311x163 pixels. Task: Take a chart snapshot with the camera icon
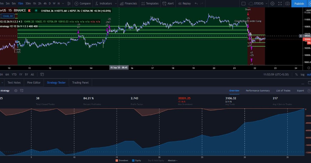click(287, 3)
